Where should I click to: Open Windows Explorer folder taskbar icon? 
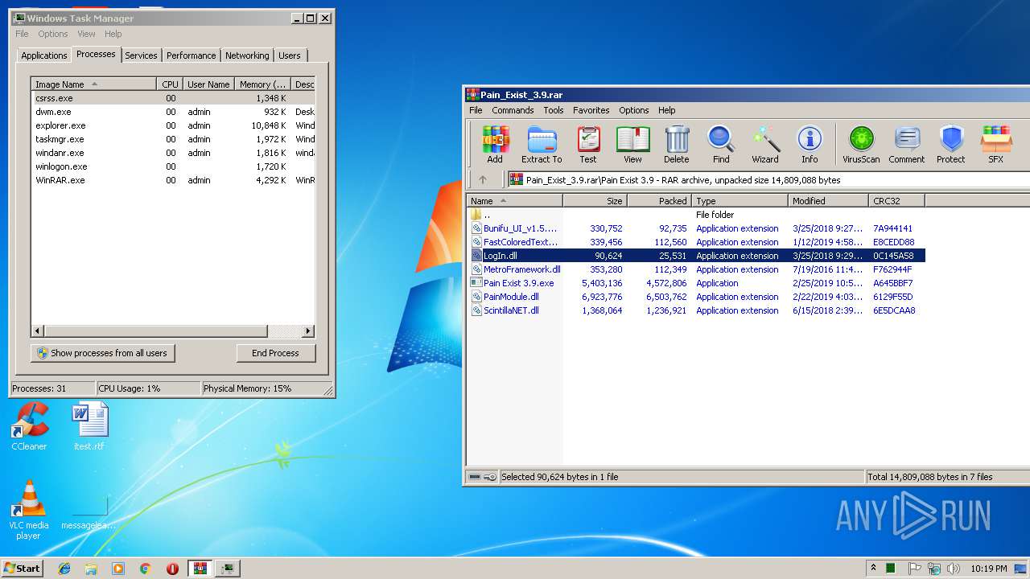click(91, 569)
